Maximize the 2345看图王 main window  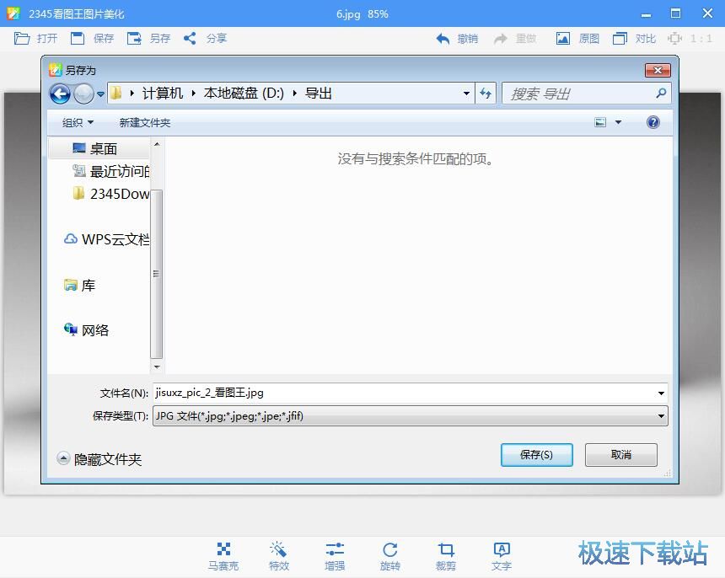[x=675, y=13]
